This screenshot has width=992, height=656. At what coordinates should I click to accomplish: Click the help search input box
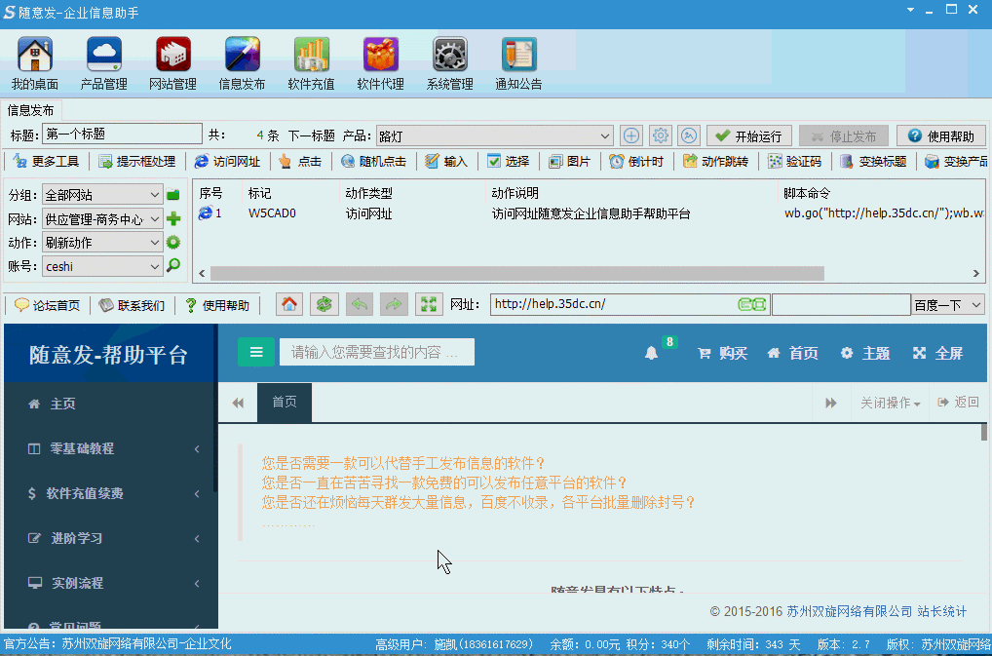coord(377,352)
